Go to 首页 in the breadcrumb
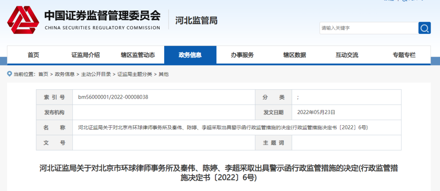440x191 pixels. click(43, 75)
